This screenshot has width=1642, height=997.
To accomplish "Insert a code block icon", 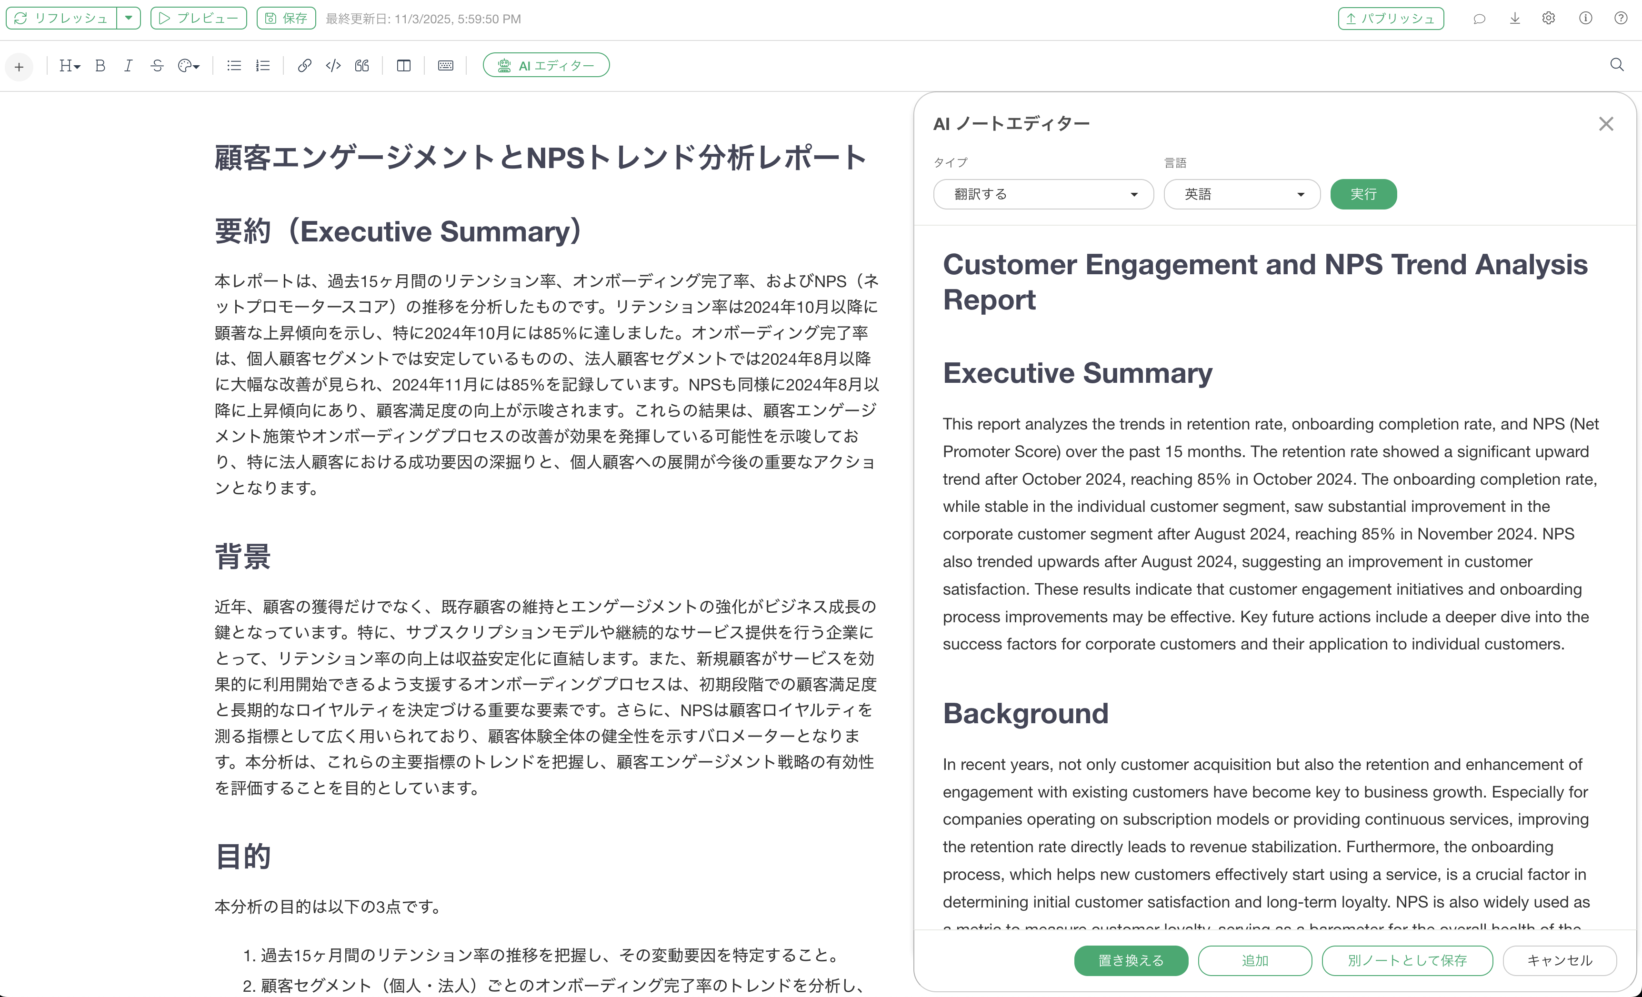I will coord(333,65).
